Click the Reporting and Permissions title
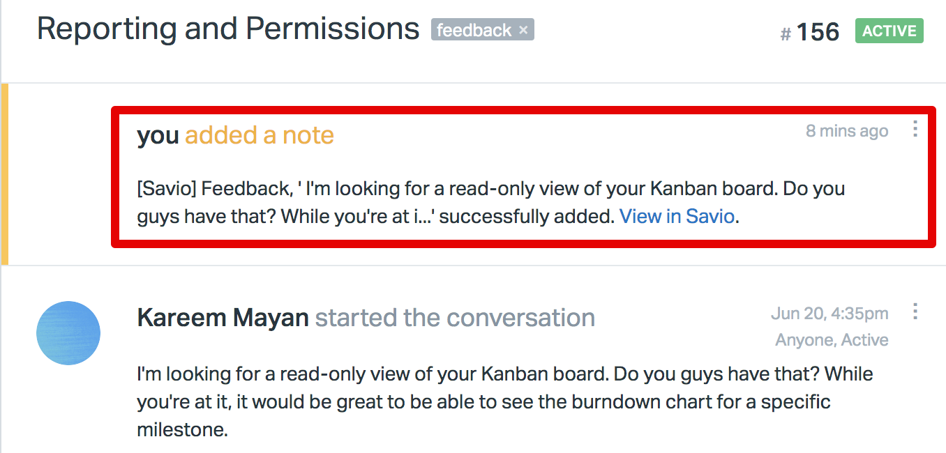The width and height of the screenshot is (946, 453). tap(228, 29)
